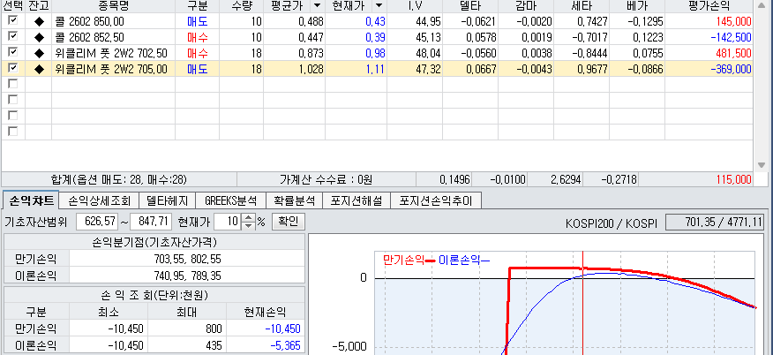Viewport: 773px width, 355px height.
Task: Select the 위클리M 풋 2W2 702,50 name
Action: (x=112, y=53)
